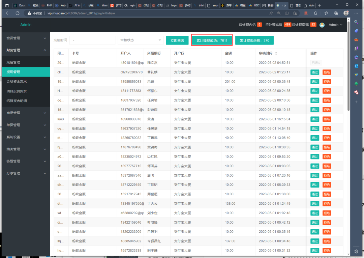This screenshot has width=364, height=258.
Task: Expand 分享管理 sidebar menu
Action: (x=26, y=173)
